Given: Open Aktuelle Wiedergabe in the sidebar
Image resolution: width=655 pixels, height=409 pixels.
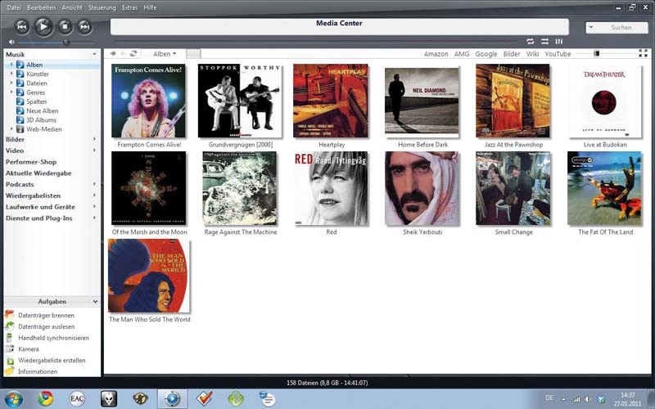Looking at the screenshot, I should pos(38,173).
